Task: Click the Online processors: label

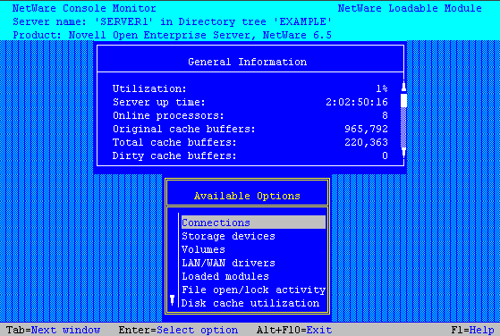Action: (x=168, y=115)
